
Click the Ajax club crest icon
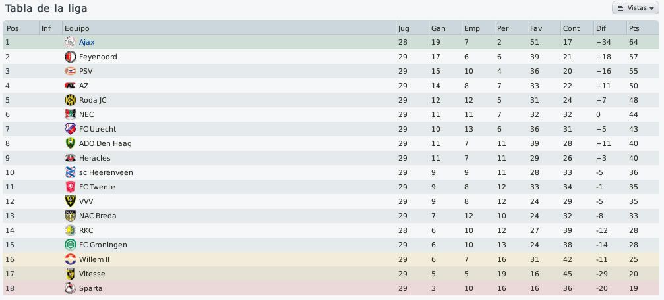click(x=71, y=42)
